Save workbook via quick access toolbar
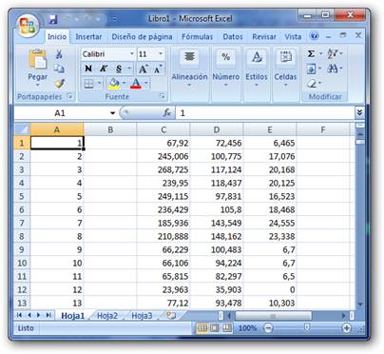The width and height of the screenshot is (384, 354). coord(52,19)
